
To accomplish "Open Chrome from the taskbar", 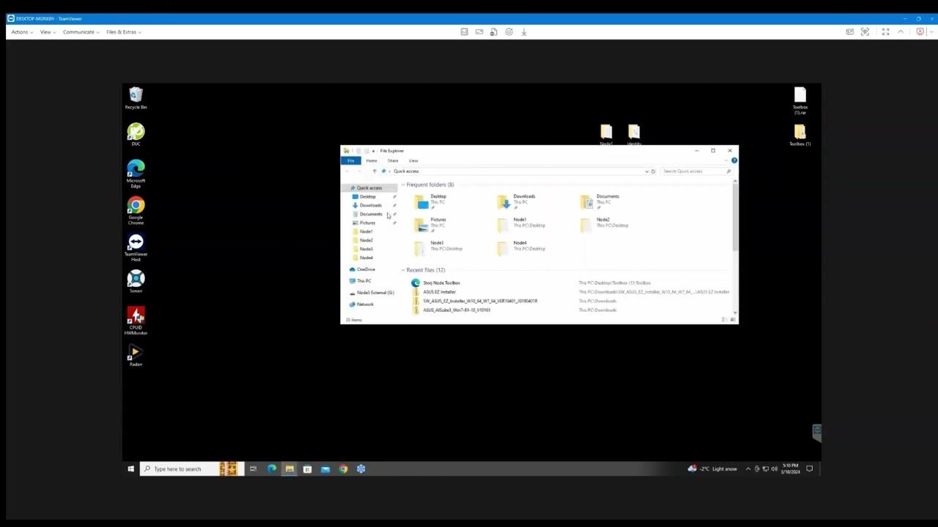I will [x=343, y=469].
